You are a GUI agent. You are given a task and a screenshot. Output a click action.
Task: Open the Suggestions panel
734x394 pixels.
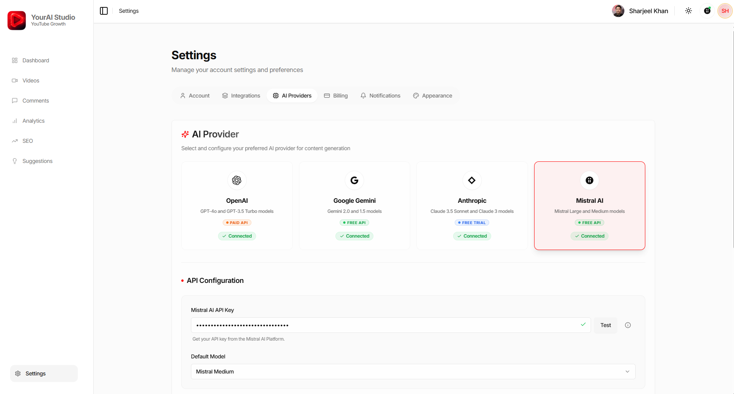pos(38,161)
